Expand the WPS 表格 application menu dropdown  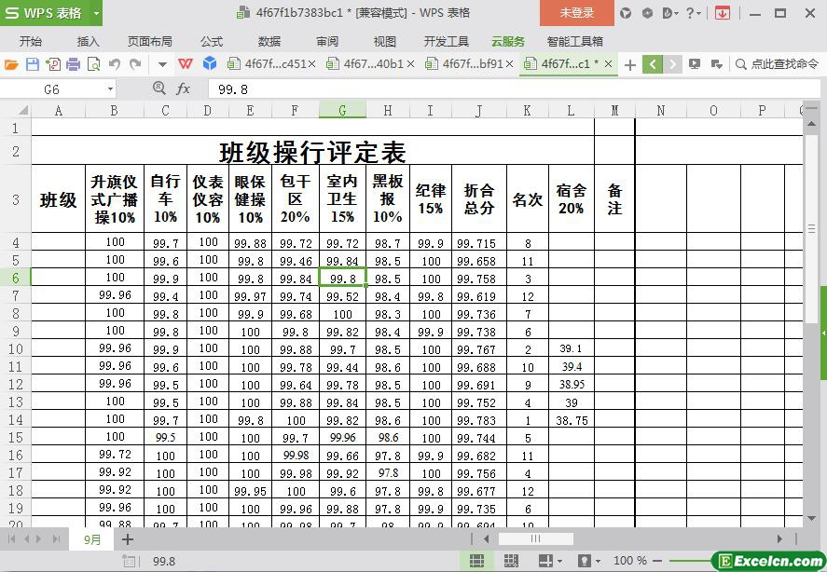pyautogui.click(x=96, y=13)
